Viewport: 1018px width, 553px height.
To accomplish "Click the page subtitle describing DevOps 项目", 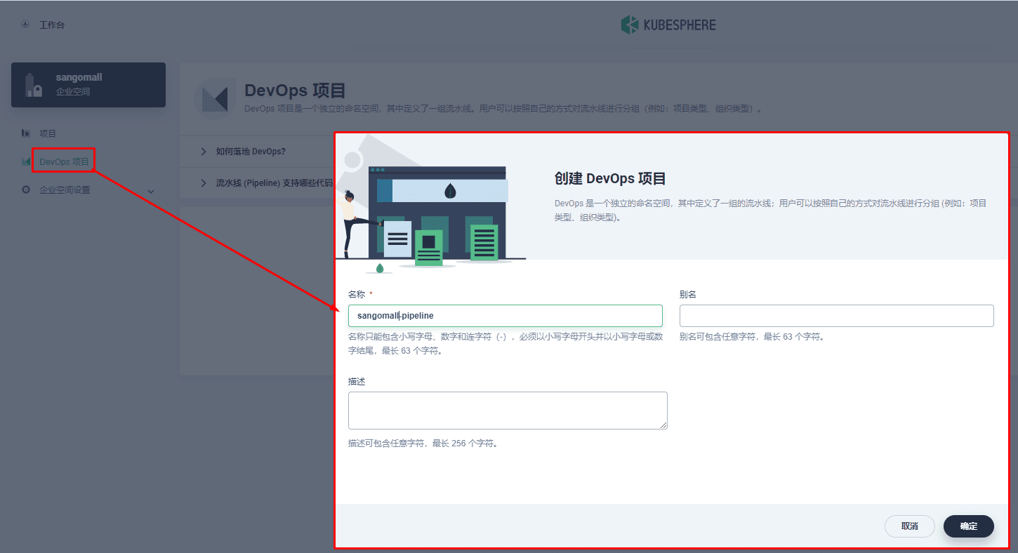I will click(503, 109).
